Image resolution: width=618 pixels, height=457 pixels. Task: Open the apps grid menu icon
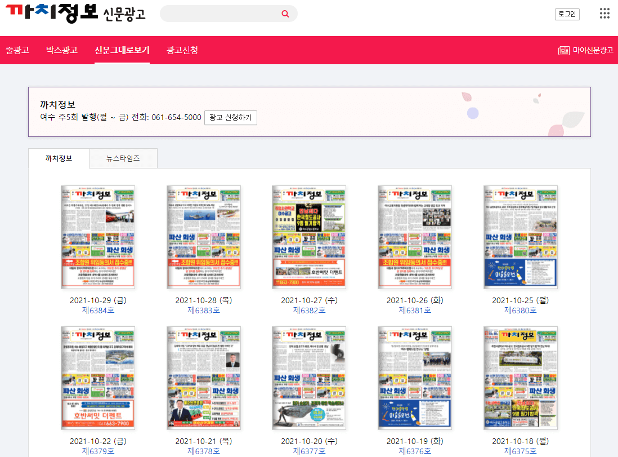click(x=604, y=14)
